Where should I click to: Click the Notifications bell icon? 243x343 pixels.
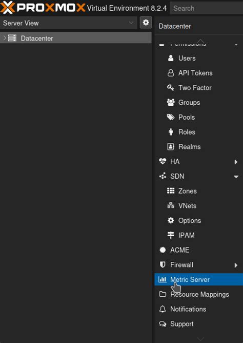pos(163,309)
